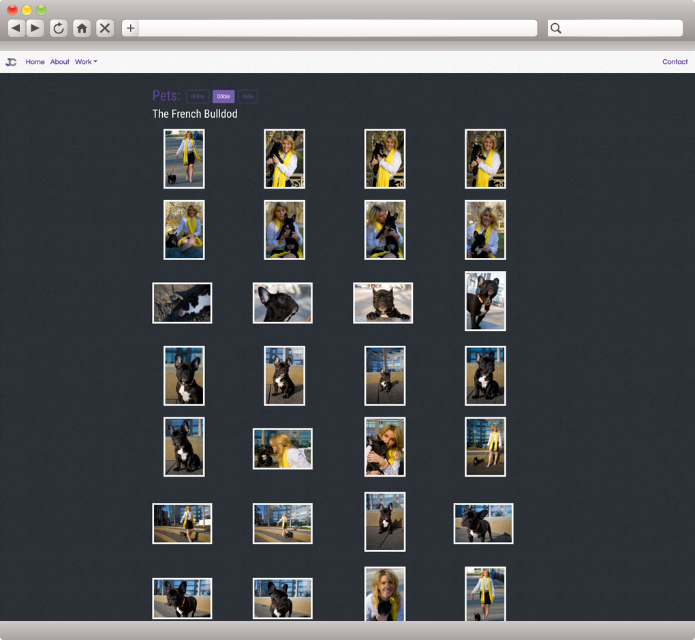Select the Bella pet toggle button
Image resolution: width=695 pixels, height=640 pixels.
(x=247, y=97)
